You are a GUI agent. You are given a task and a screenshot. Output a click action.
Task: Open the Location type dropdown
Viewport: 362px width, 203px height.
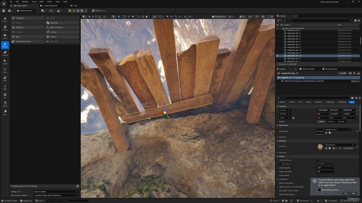tap(285, 111)
